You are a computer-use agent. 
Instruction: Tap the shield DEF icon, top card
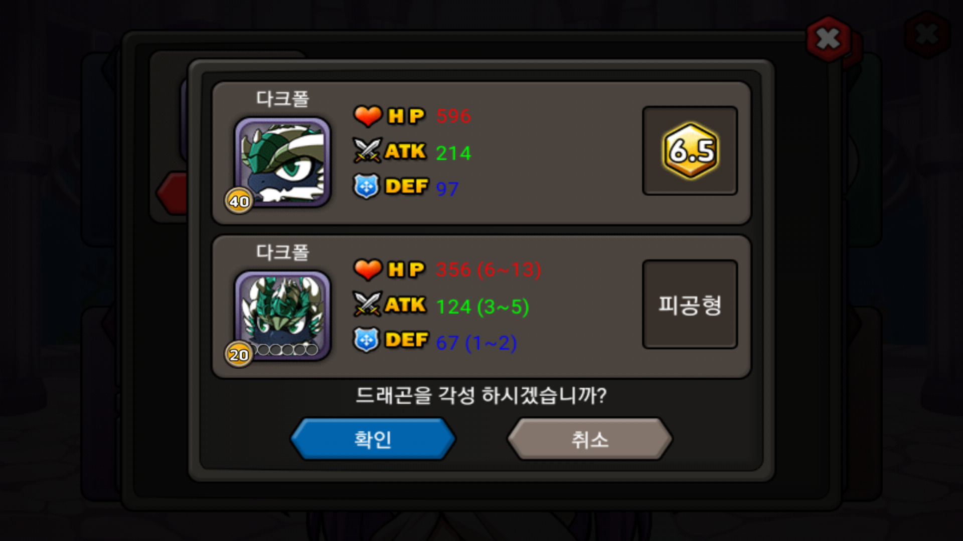[366, 186]
